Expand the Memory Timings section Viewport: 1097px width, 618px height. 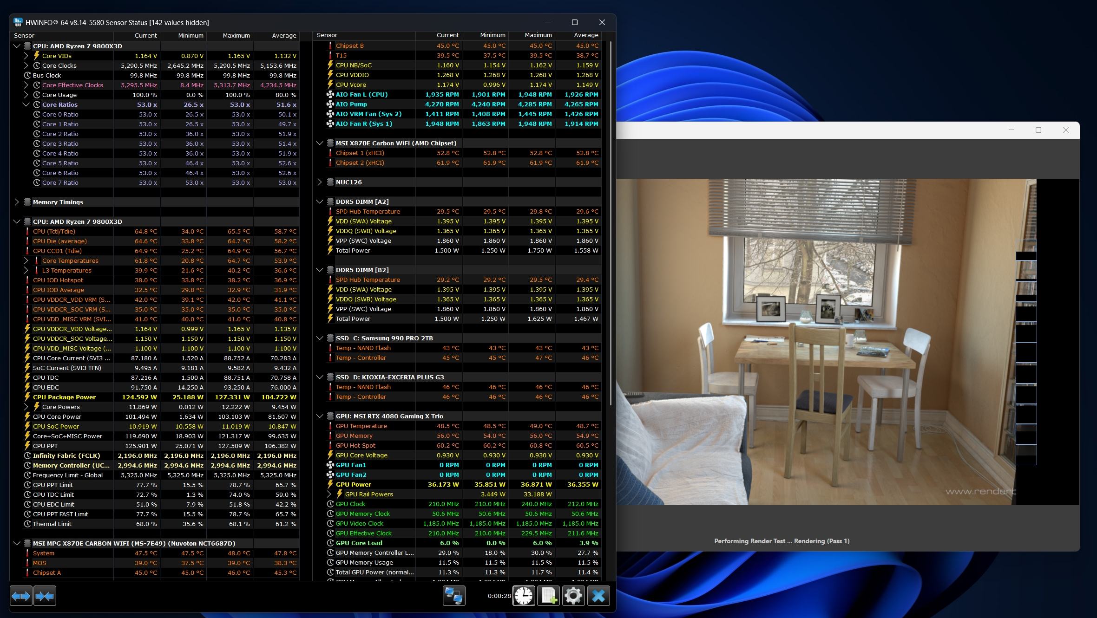[17, 202]
